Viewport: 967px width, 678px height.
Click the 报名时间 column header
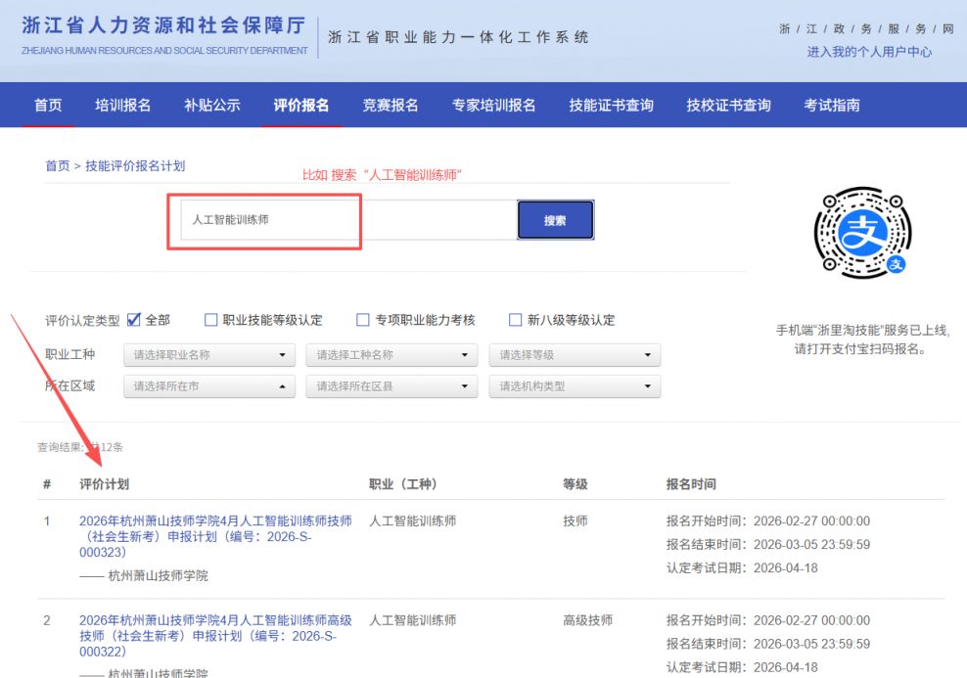[x=691, y=484]
